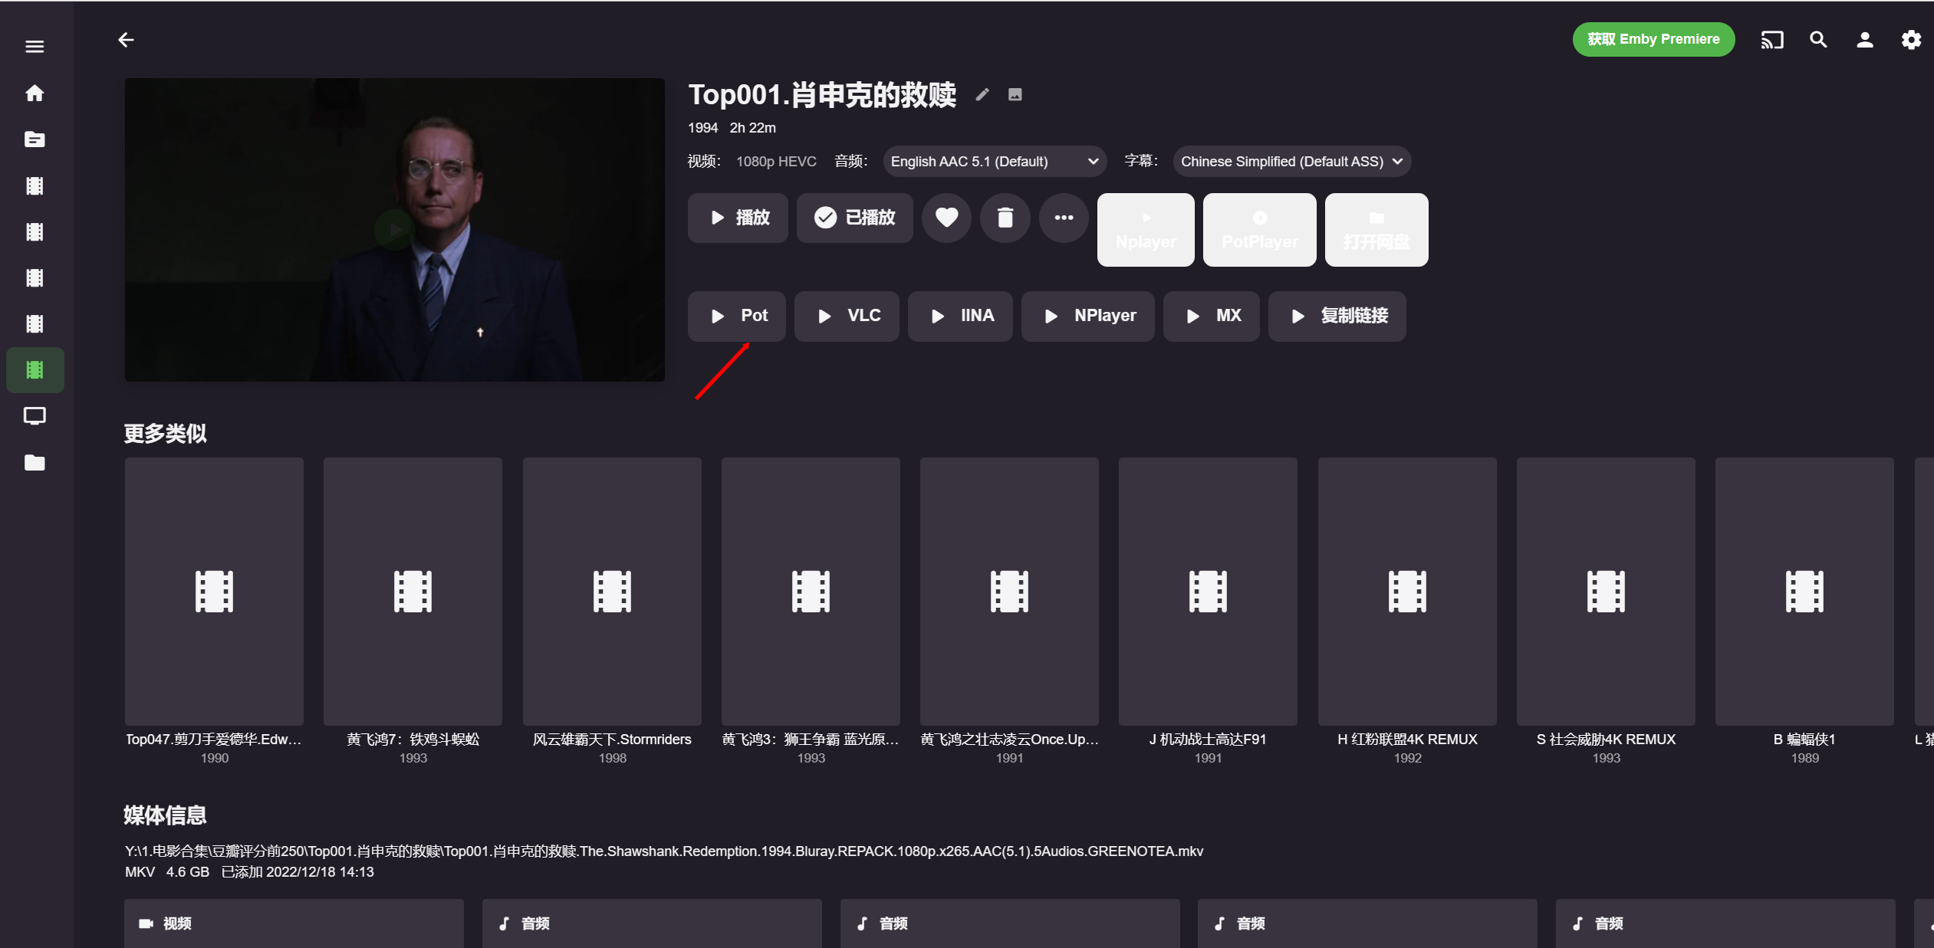Toggle the 已播放 played status
This screenshot has width=1934, height=948.
click(x=854, y=218)
